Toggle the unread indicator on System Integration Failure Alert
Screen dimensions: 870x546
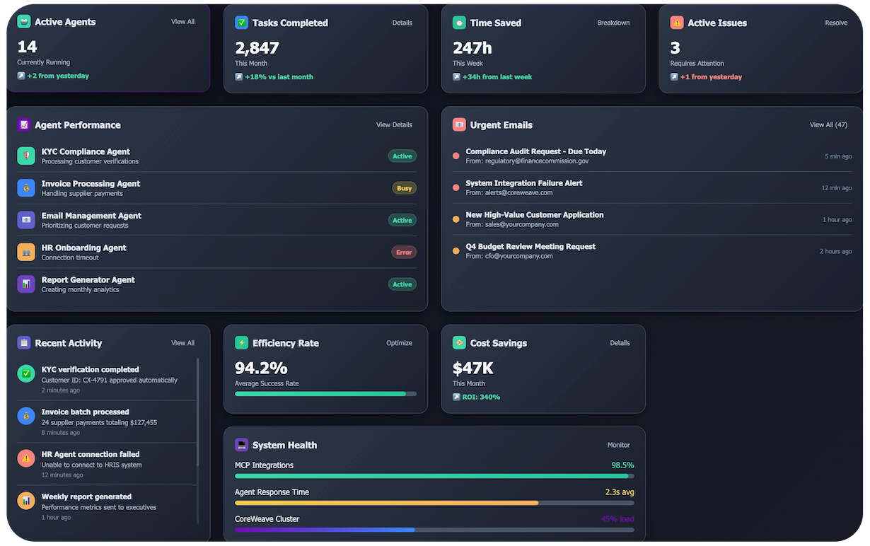[456, 188]
